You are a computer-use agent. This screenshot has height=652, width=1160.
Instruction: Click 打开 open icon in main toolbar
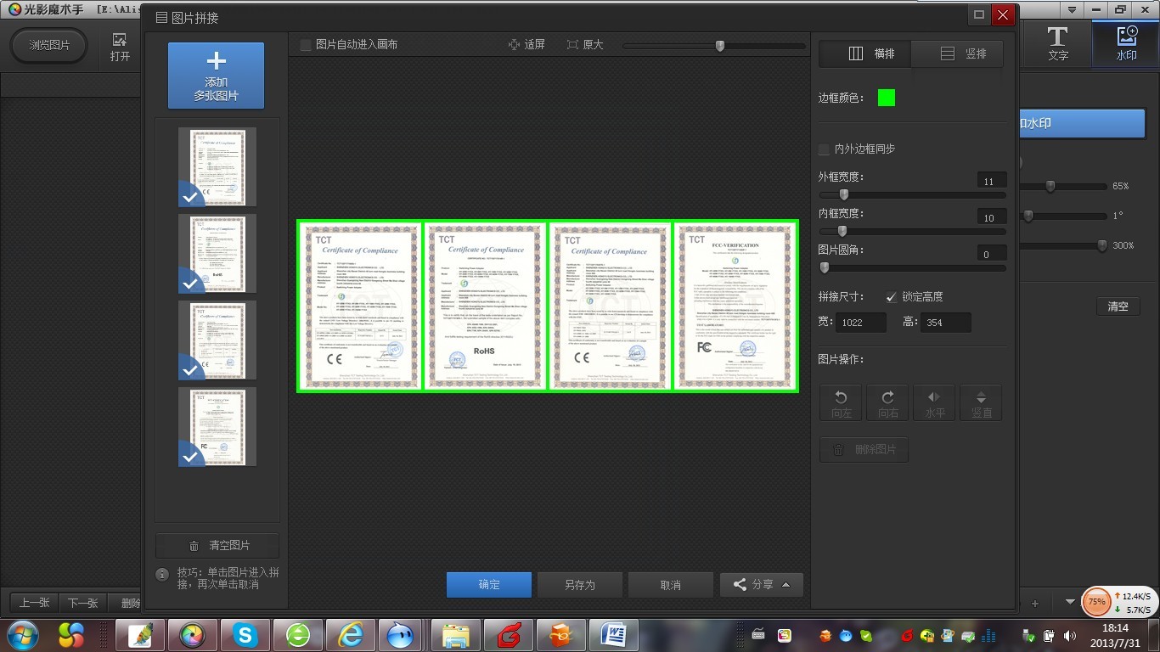(x=120, y=47)
